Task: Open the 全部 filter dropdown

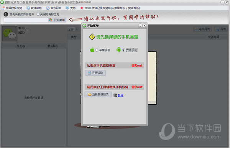Action: 73,30
